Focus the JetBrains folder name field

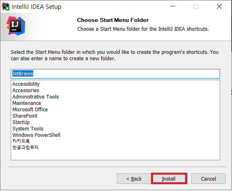[x=115, y=74]
